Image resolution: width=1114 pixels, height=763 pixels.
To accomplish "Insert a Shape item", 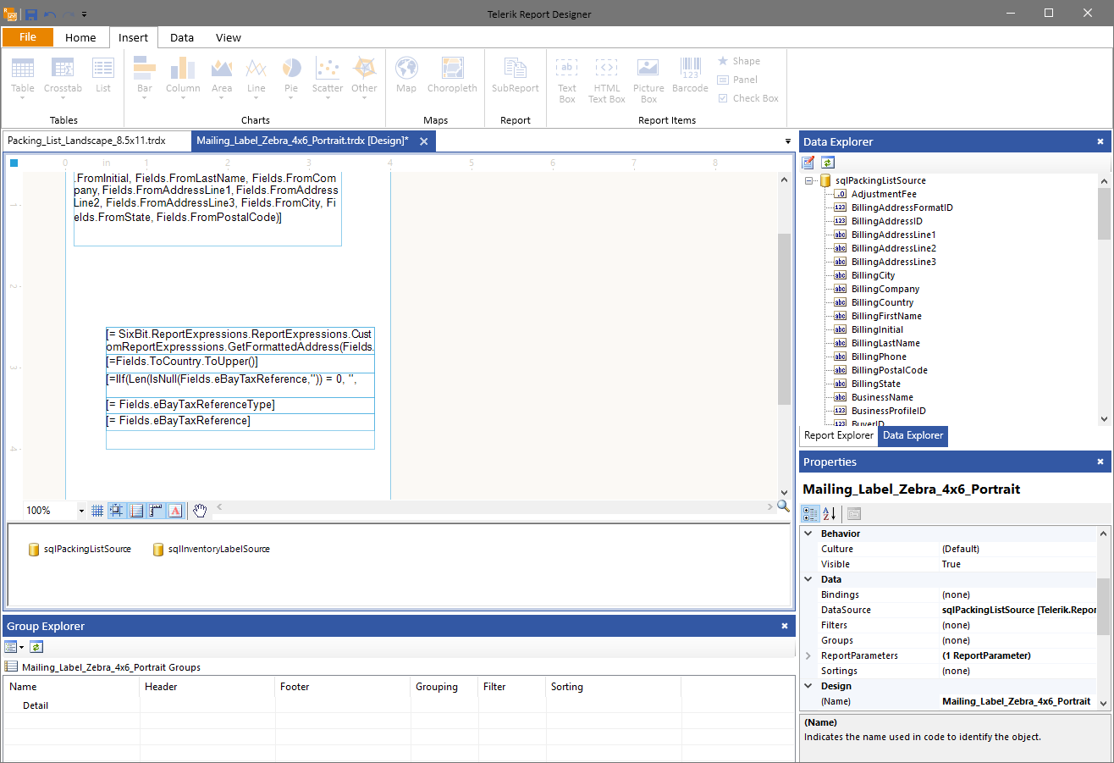I will (739, 61).
